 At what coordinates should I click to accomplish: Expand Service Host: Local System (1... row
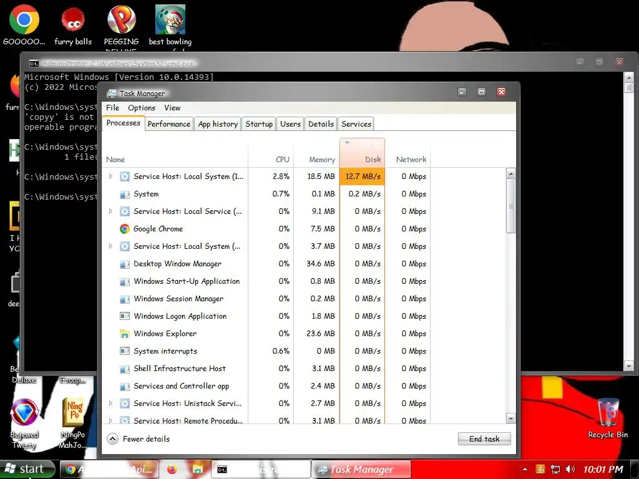[x=110, y=177]
